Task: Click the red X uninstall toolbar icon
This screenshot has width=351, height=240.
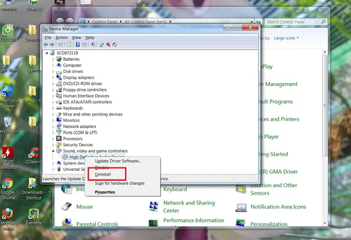Action: pyautogui.click(x=108, y=45)
